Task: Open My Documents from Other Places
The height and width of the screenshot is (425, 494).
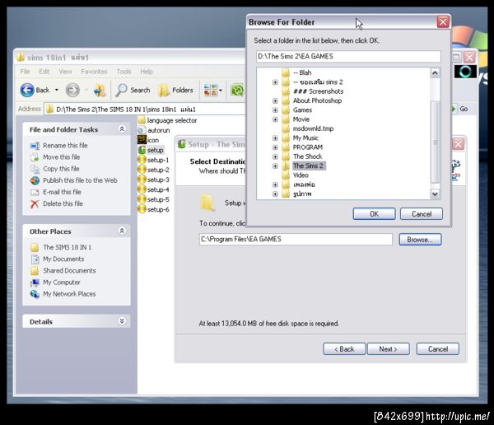Action: point(63,259)
